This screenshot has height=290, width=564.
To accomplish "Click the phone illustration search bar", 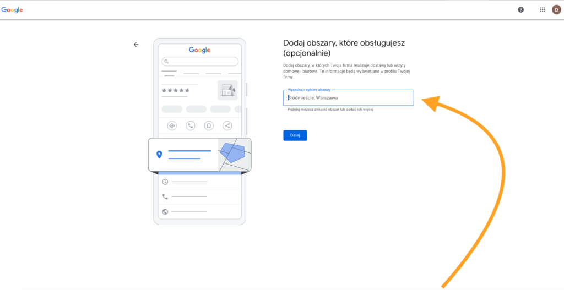I will tap(200, 62).
